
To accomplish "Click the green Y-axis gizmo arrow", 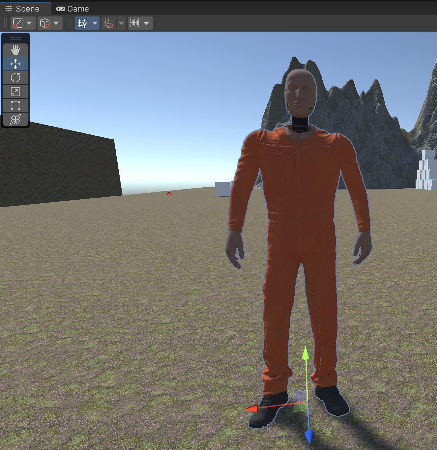I will tap(306, 353).
